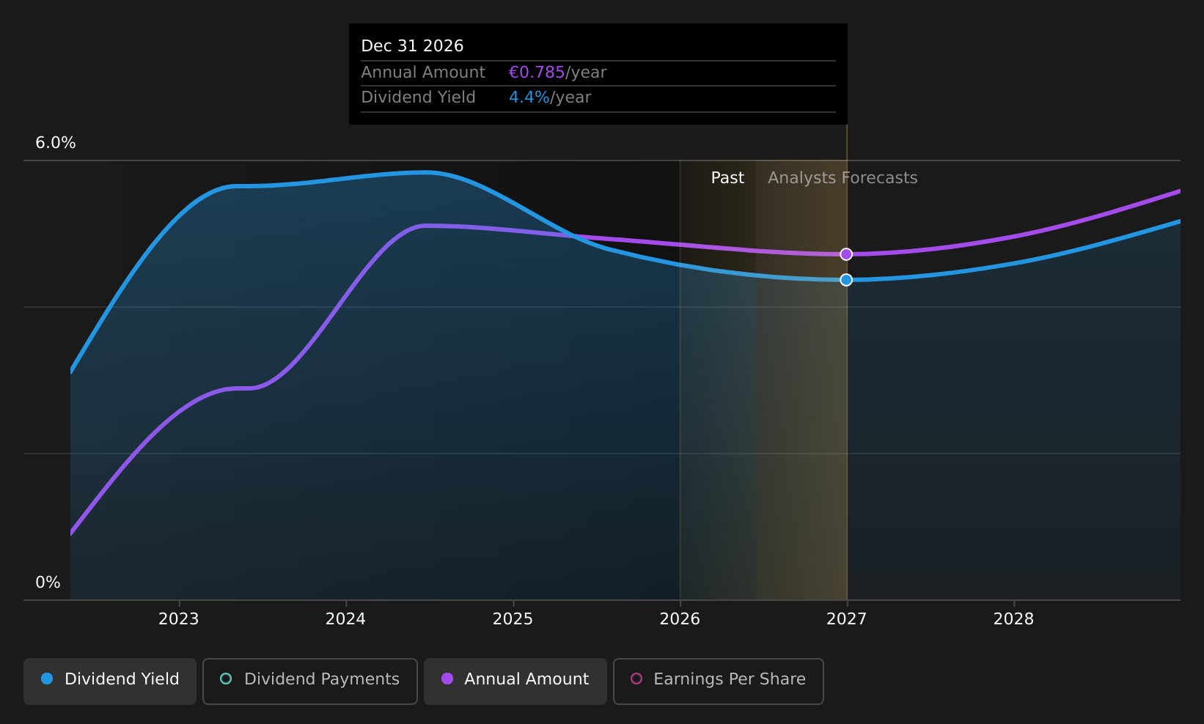The height and width of the screenshot is (724, 1204).
Task: Click the 2024 x-axis label
Action: 345,619
